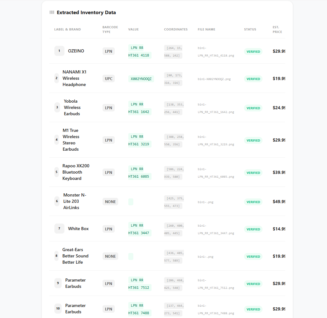This screenshot has height=318, width=327.
Task: Click the NONE barcode badge for Monster N-Lite 203
Action: [x=110, y=202]
